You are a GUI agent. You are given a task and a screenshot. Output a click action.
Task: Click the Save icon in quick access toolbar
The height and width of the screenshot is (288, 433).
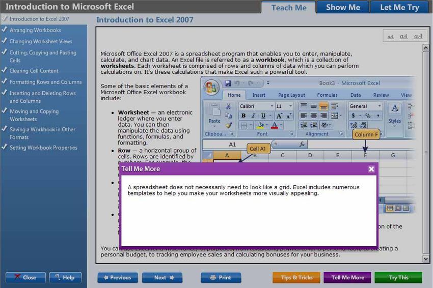coord(228,83)
